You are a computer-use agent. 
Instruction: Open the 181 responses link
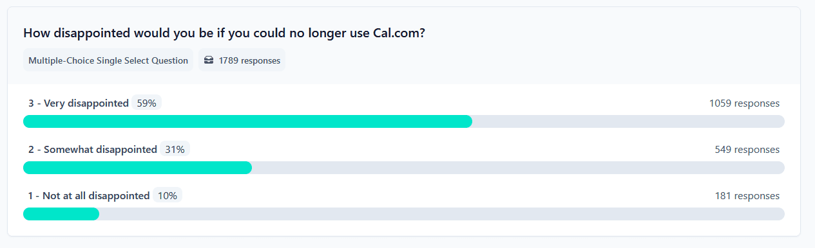click(x=747, y=195)
